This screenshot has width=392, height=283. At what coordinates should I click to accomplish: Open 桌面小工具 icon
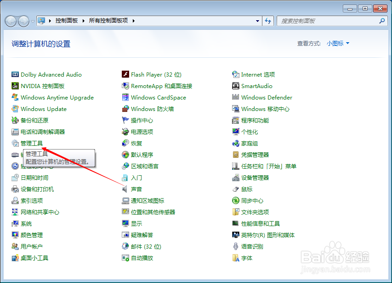(15, 258)
